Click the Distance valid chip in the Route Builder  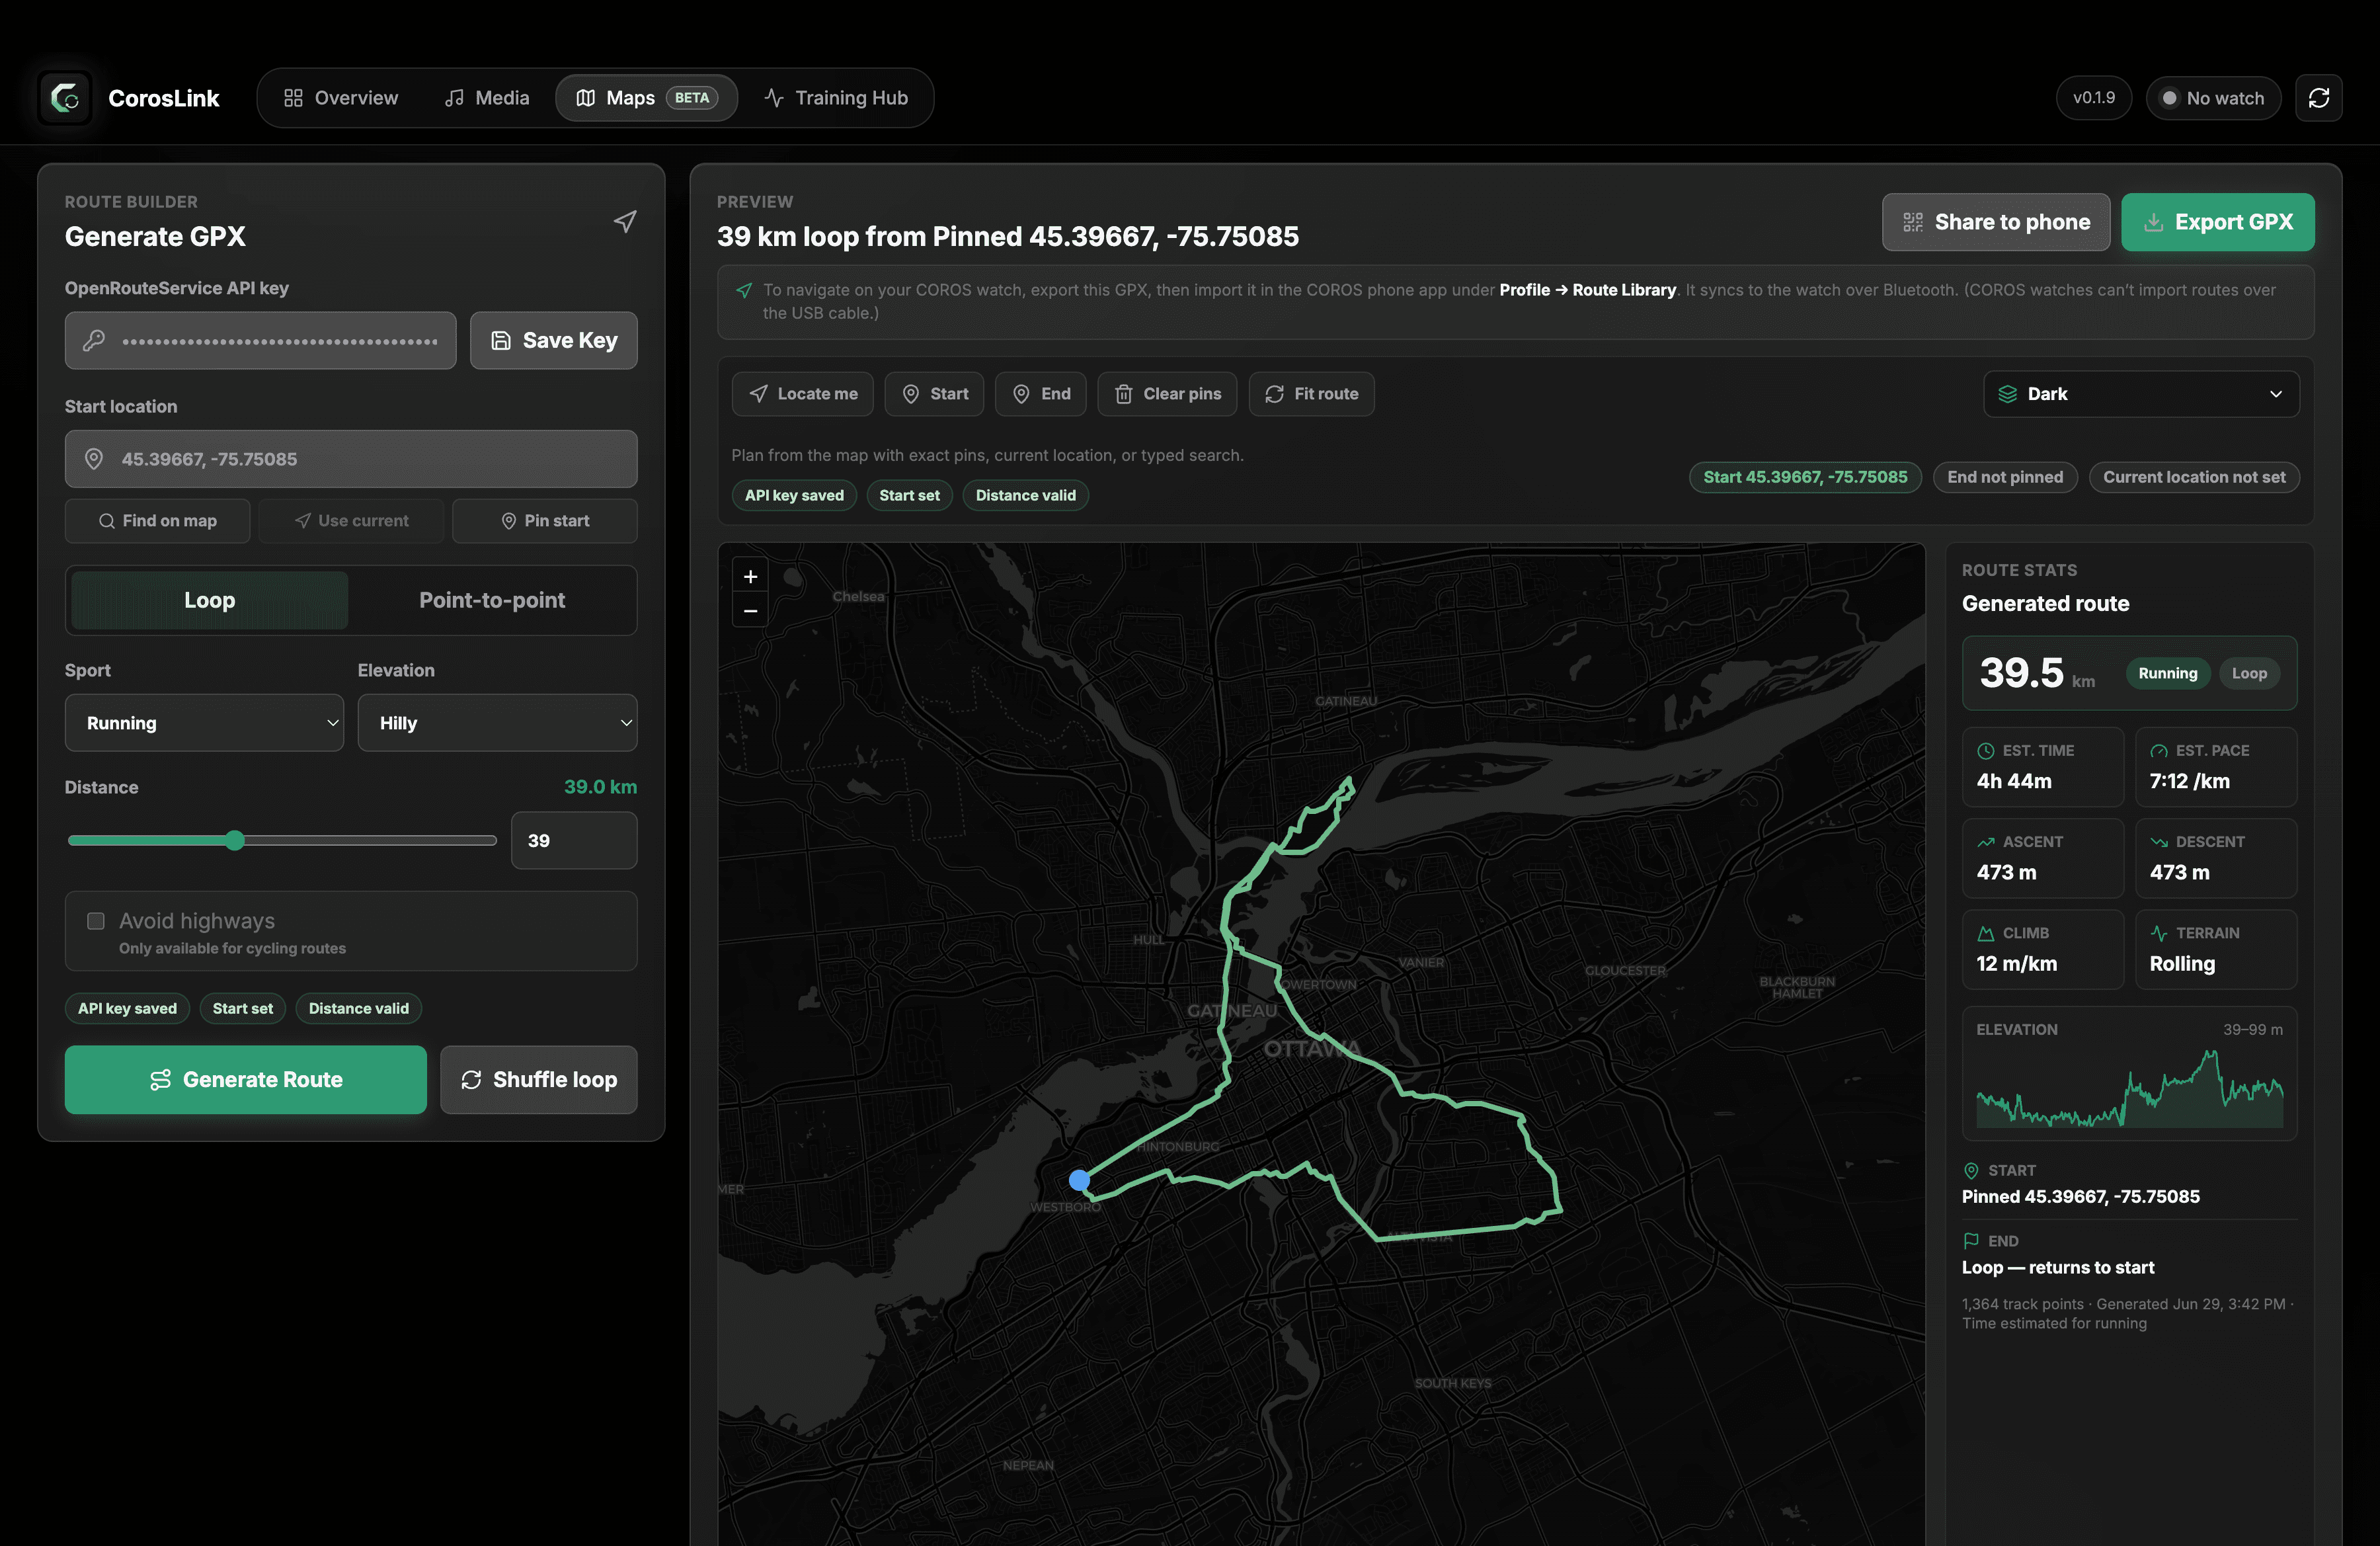pyautogui.click(x=358, y=1008)
